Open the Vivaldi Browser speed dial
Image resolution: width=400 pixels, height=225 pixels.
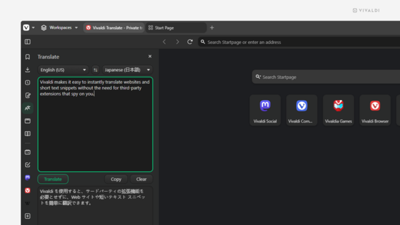[x=375, y=110]
